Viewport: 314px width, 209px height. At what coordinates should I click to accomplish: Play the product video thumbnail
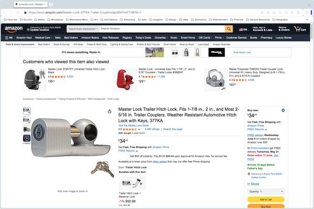click(x=27, y=138)
